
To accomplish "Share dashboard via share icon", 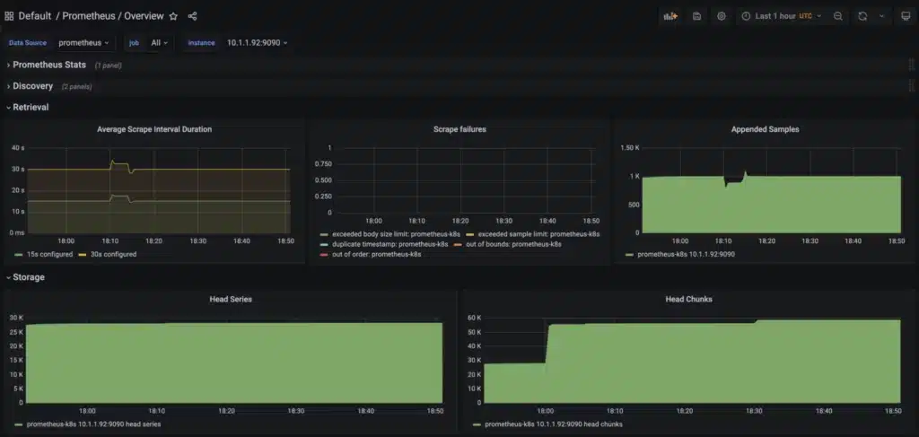I will [192, 16].
